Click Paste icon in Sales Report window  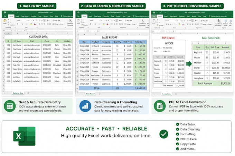pyautogui.click(x=78, y=21)
